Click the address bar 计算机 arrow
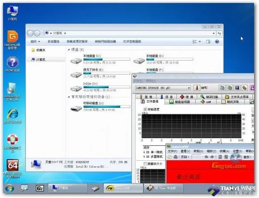 65,33
